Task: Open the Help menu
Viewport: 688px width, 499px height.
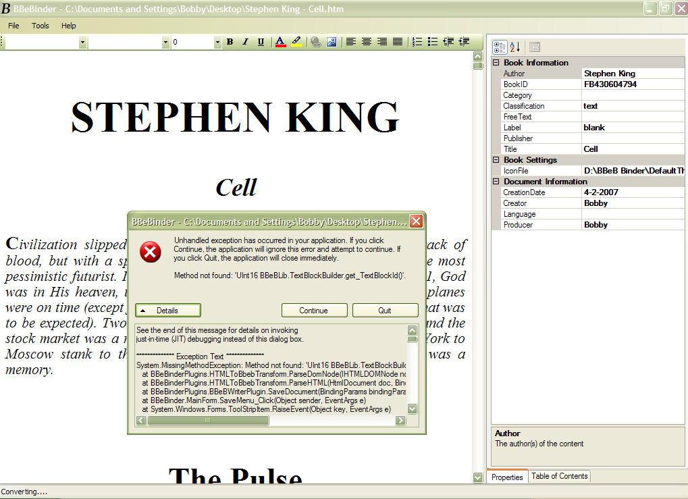Action: tap(68, 26)
